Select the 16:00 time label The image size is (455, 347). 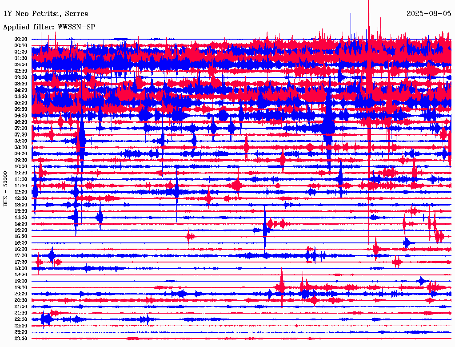[x=21, y=242]
